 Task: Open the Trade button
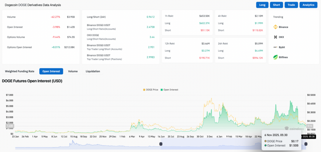(x=291, y=5)
